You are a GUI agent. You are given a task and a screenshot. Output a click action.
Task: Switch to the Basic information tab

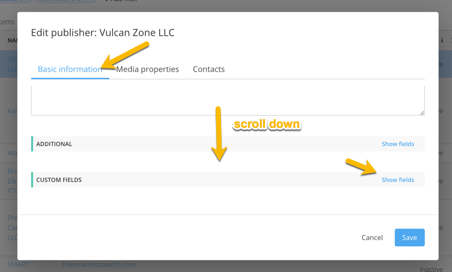click(x=69, y=69)
